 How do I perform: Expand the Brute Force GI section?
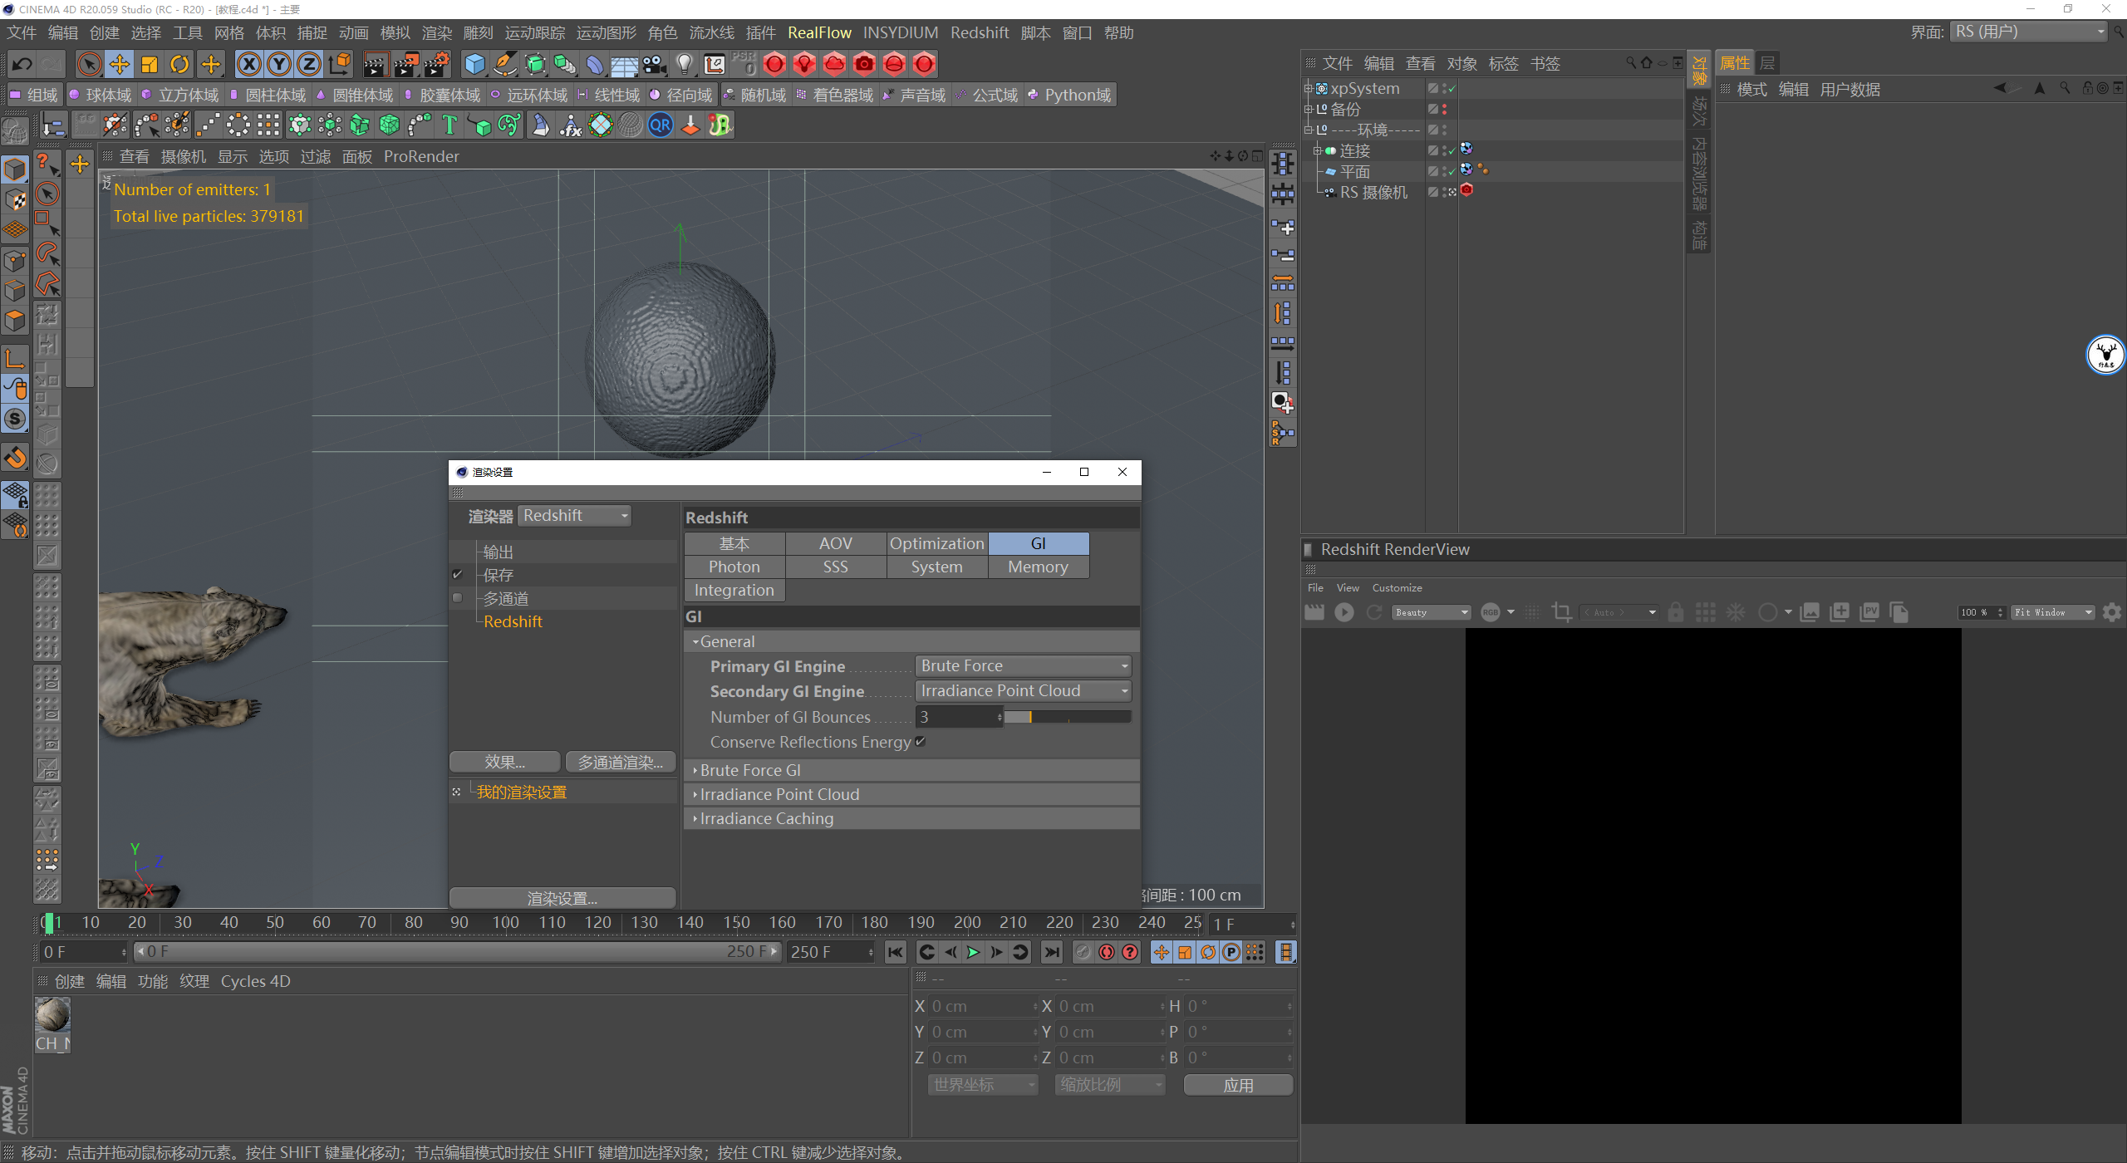point(749,770)
